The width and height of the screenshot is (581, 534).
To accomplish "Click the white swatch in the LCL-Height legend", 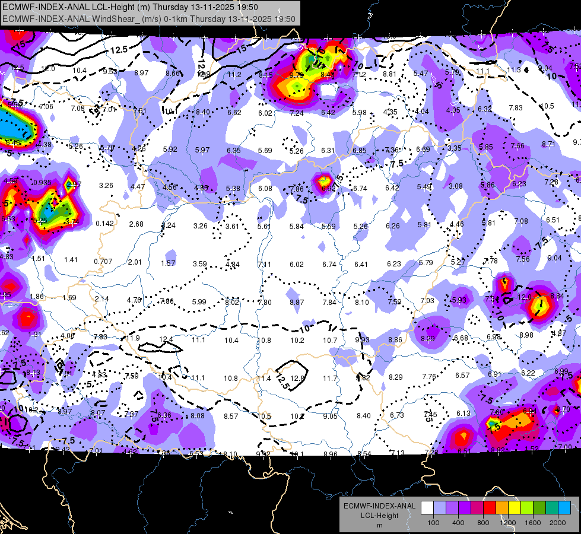I will click(x=427, y=508).
